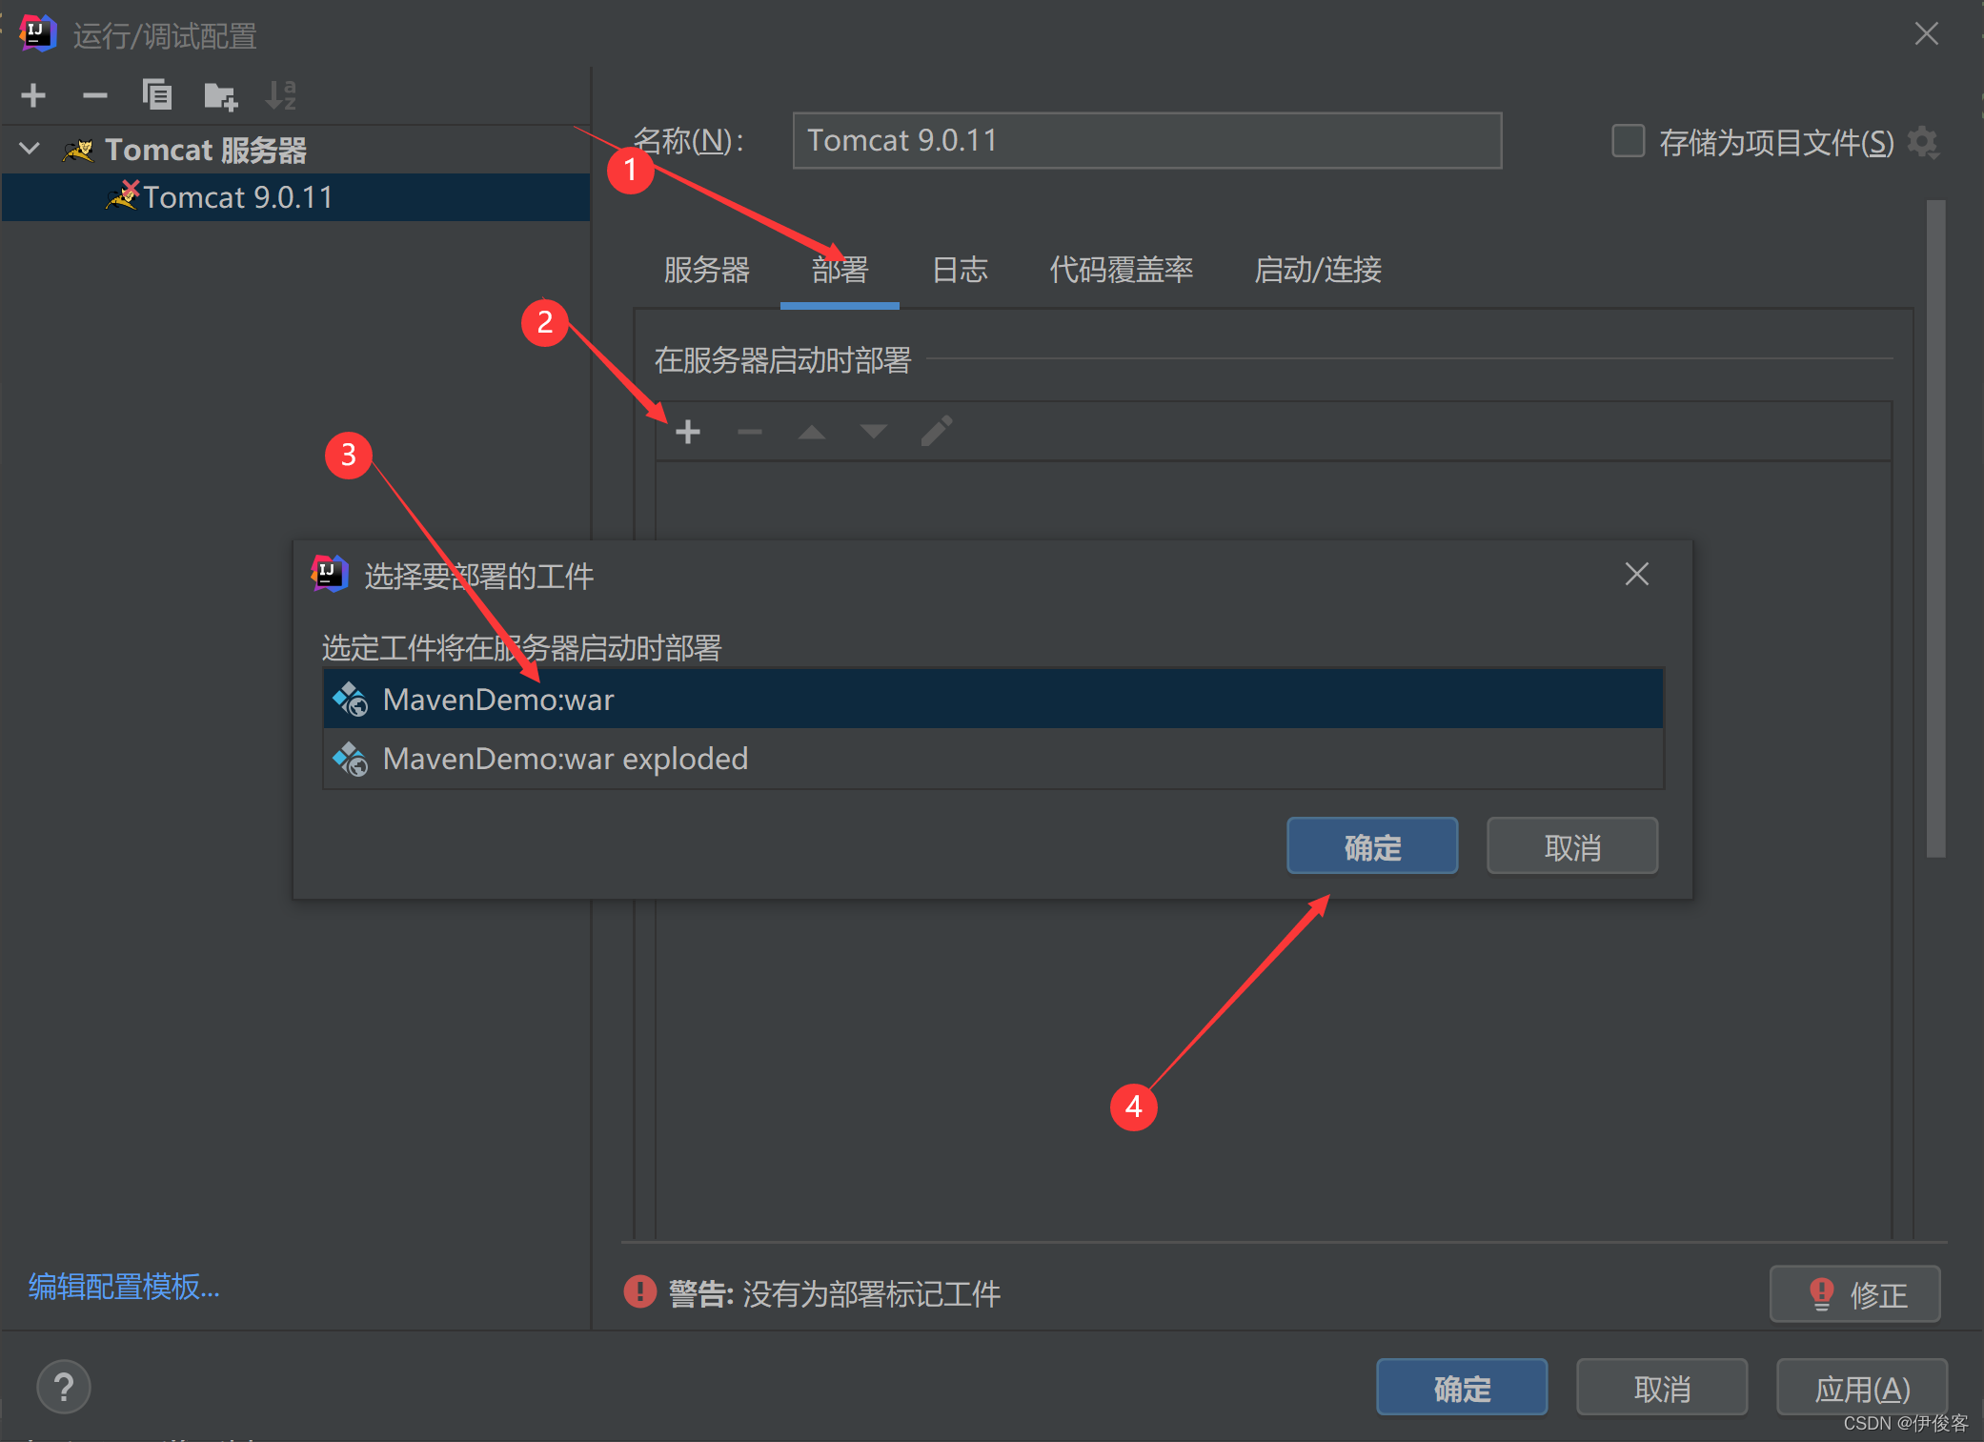The width and height of the screenshot is (1984, 1442).
Task: Click the 修正 fix button
Action: (x=1855, y=1293)
